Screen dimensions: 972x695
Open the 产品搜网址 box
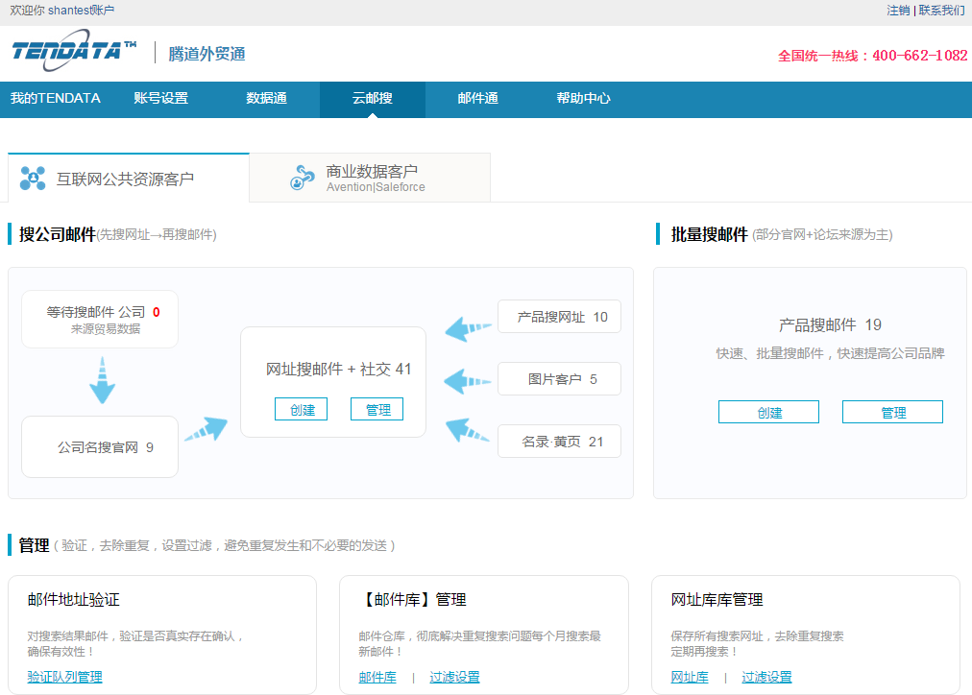click(x=559, y=317)
